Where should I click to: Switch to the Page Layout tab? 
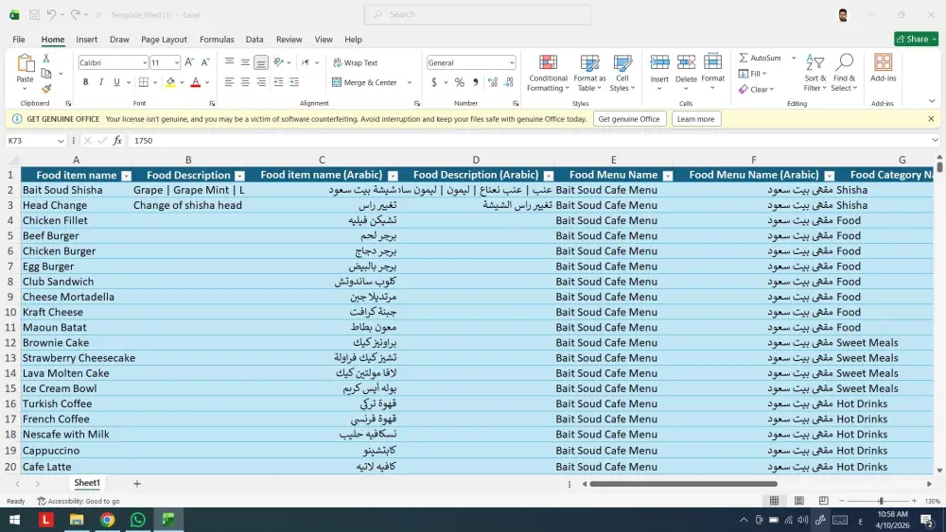coord(164,39)
